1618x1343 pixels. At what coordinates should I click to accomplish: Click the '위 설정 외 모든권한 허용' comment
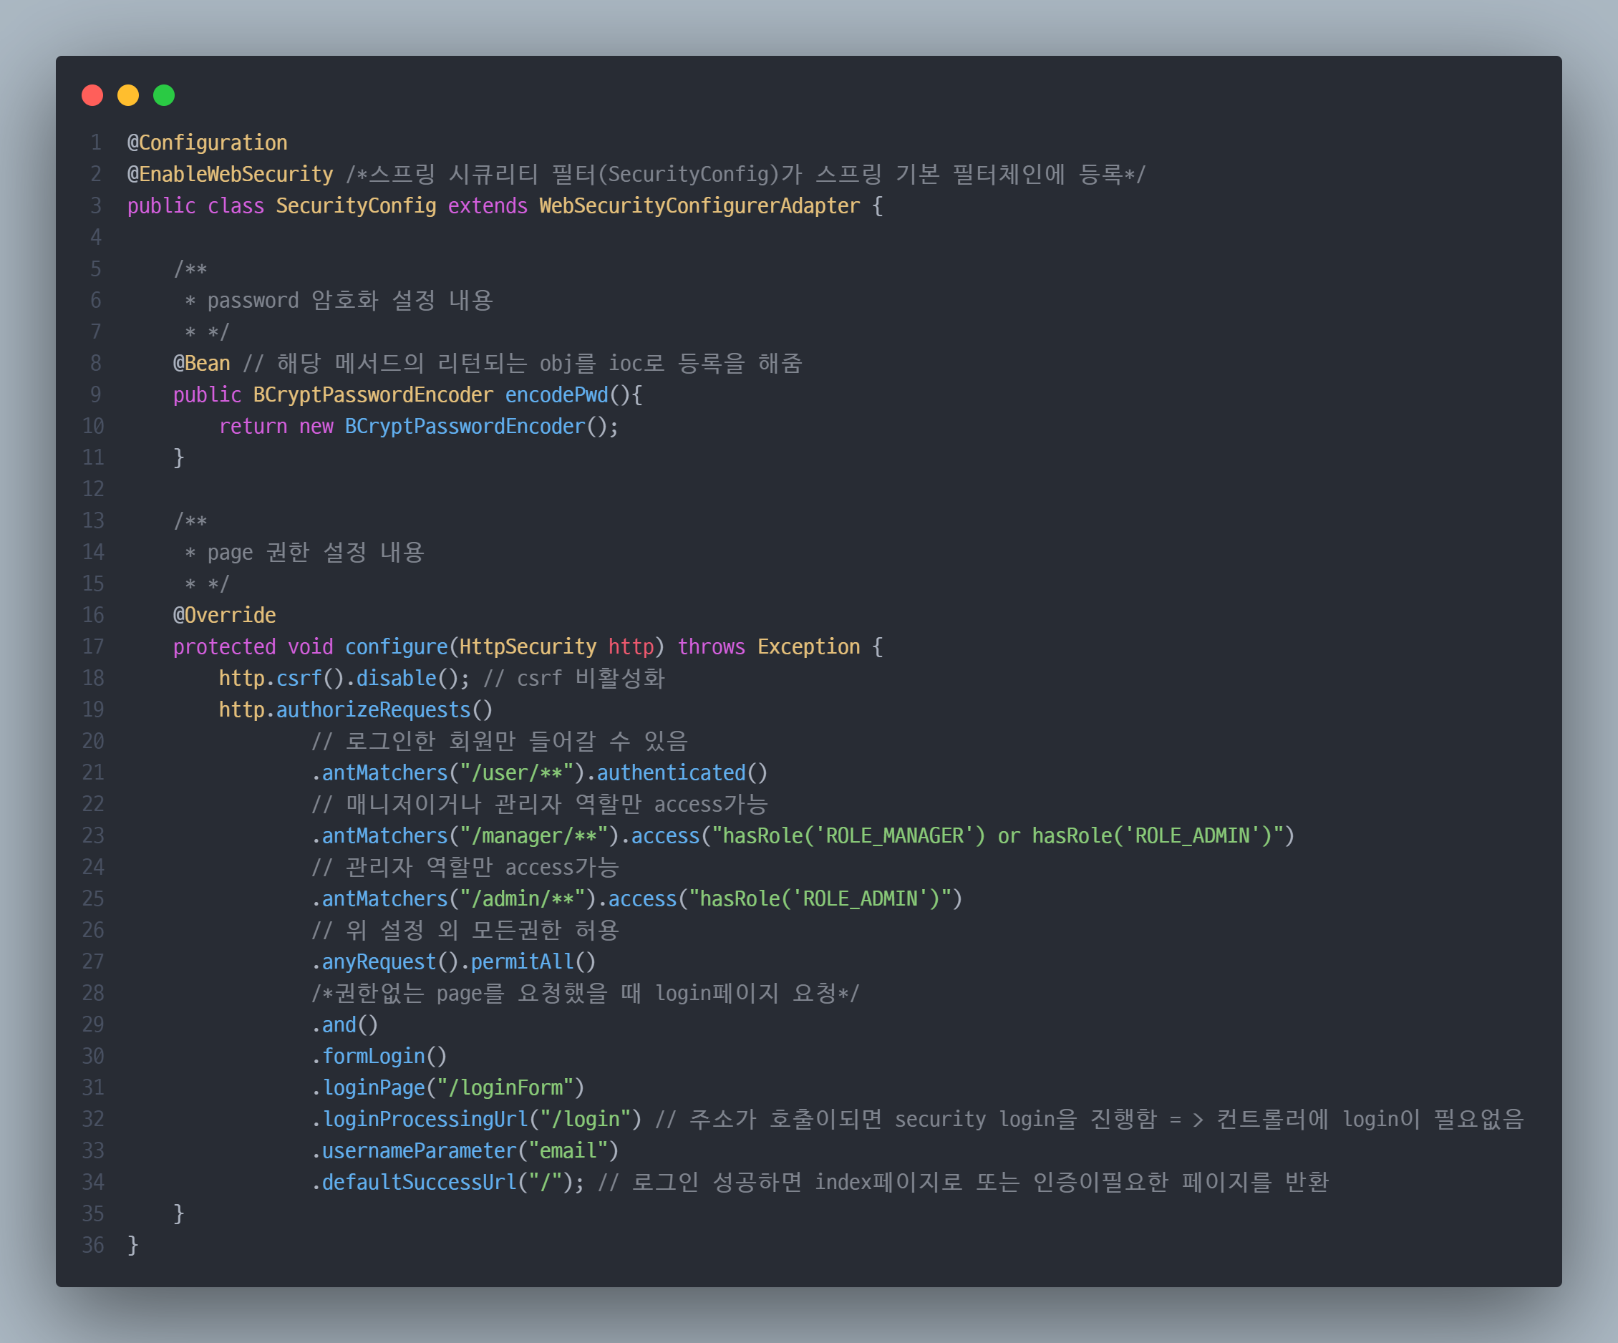pos(483,931)
